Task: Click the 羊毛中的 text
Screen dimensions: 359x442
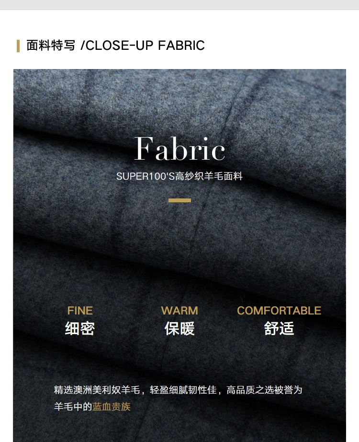Action: pyautogui.click(x=73, y=407)
